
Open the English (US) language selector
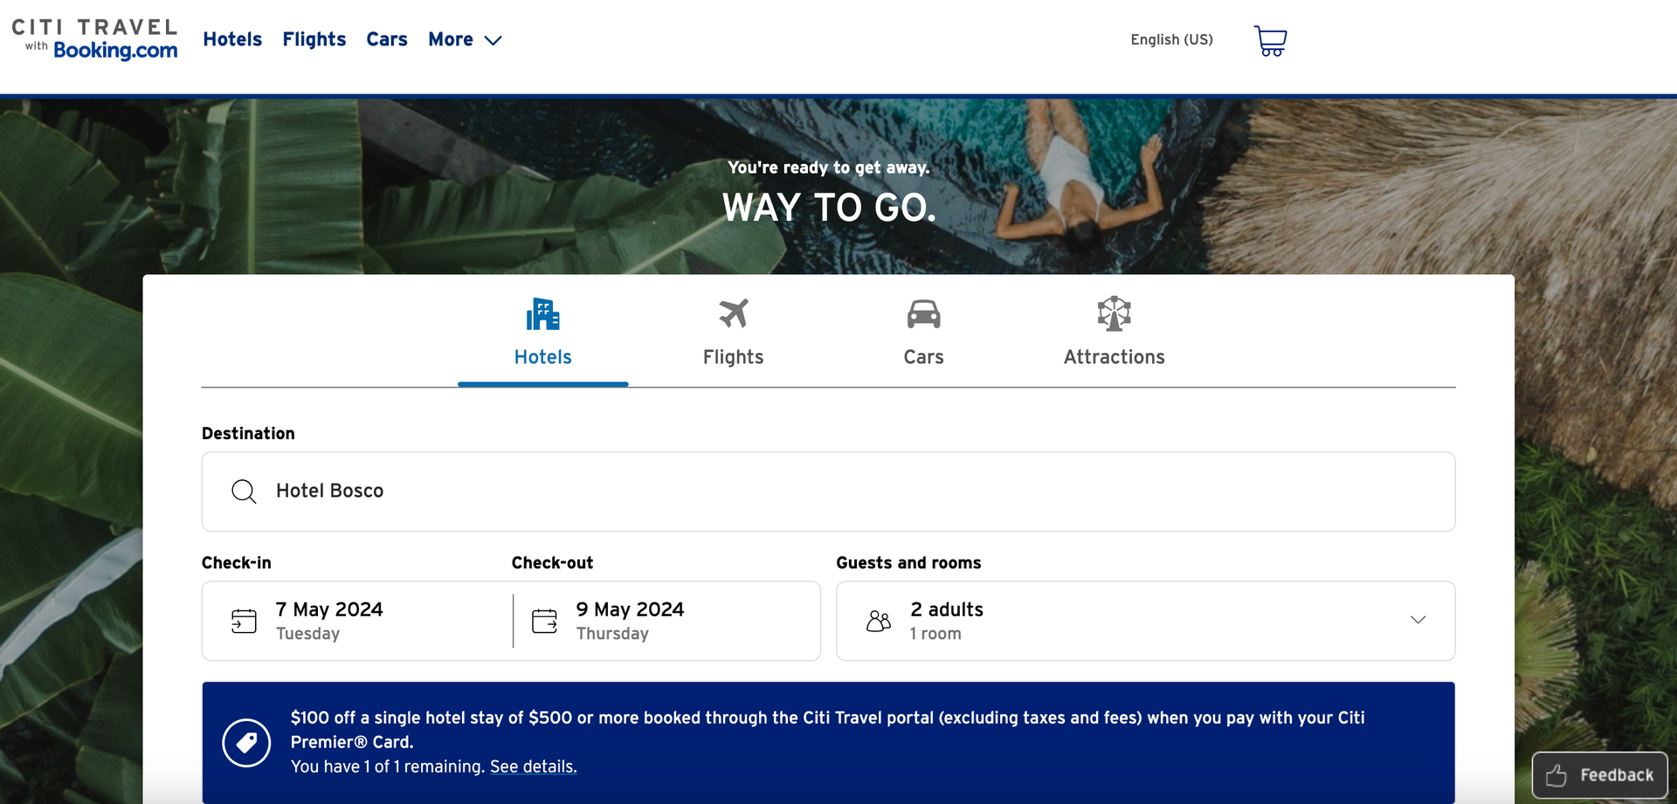(x=1171, y=39)
